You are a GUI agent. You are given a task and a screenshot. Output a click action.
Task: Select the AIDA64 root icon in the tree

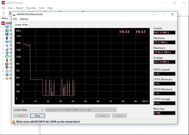tap(3, 23)
